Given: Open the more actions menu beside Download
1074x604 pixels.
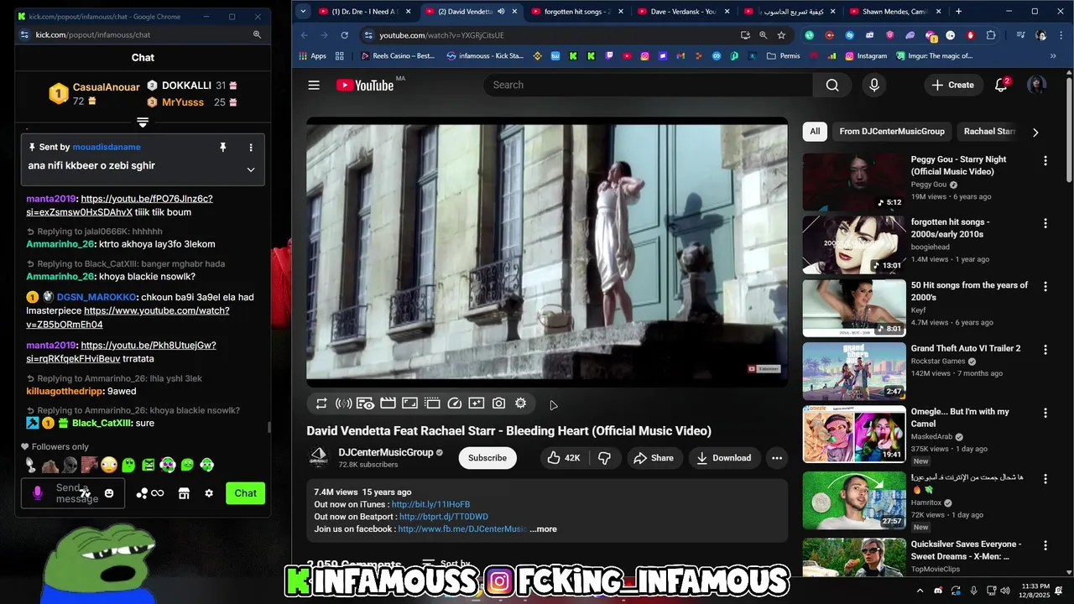Looking at the screenshot, I should (777, 458).
